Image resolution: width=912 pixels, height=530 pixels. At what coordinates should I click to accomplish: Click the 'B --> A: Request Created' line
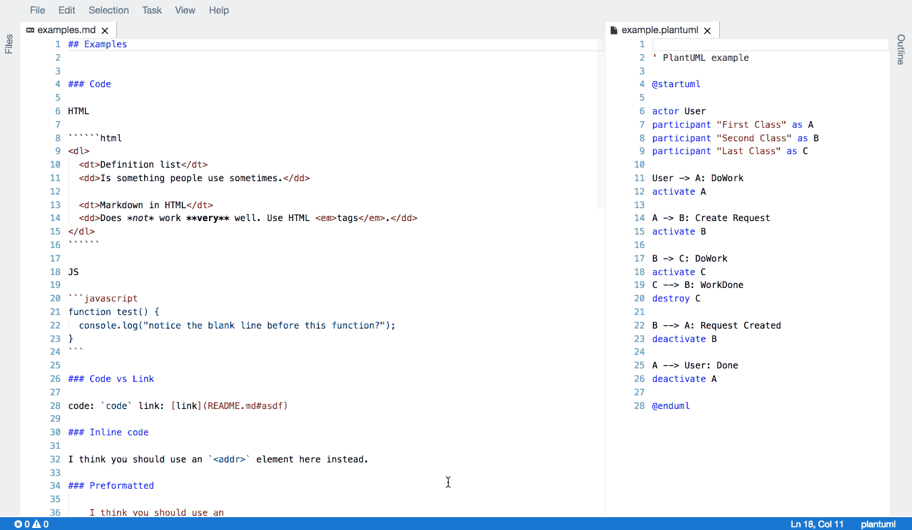coord(716,325)
